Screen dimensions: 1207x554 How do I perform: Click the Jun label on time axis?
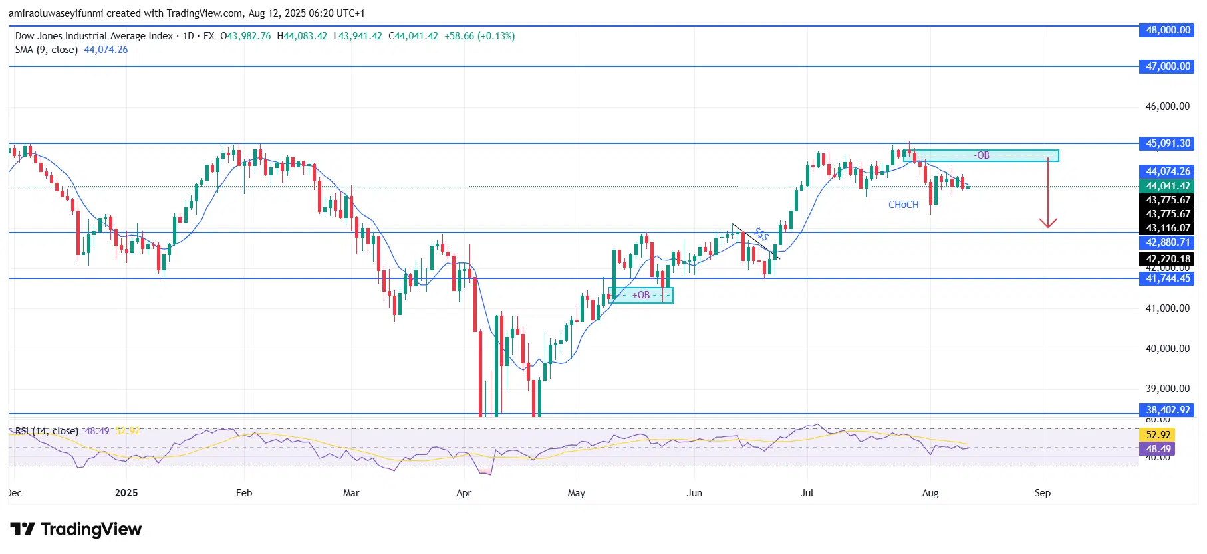(x=694, y=493)
